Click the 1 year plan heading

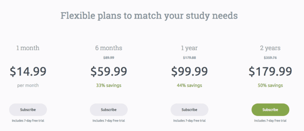click(x=189, y=48)
